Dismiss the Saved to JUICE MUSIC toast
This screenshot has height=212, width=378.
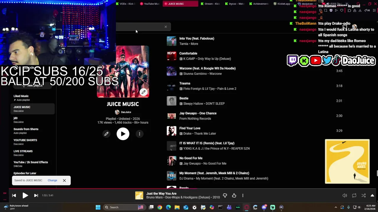(64, 180)
